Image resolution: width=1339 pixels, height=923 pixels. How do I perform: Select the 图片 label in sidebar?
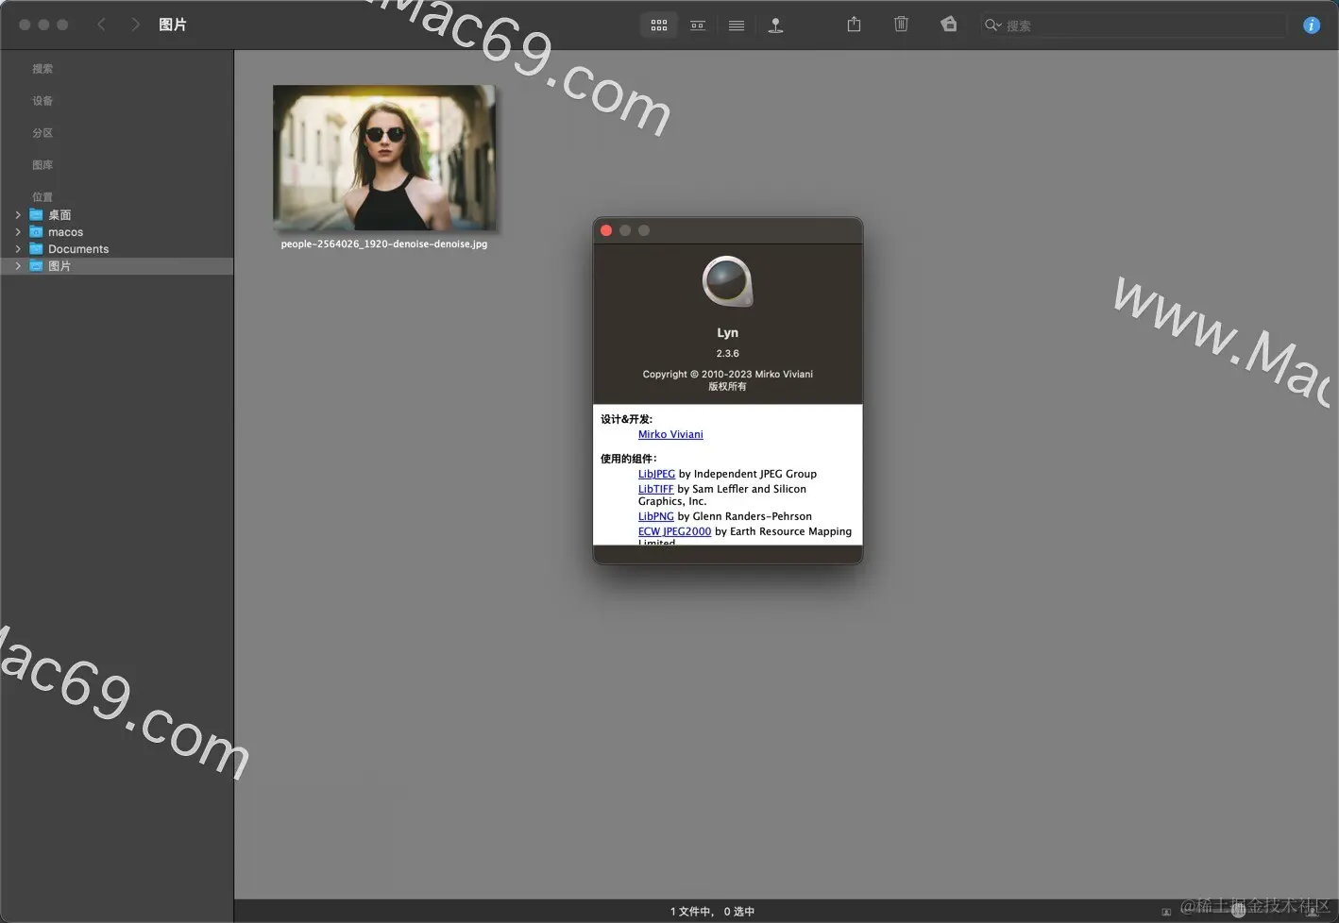[x=59, y=266]
